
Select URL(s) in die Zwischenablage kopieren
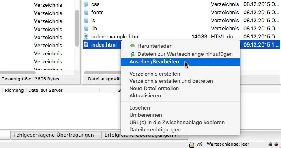[180, 123]
